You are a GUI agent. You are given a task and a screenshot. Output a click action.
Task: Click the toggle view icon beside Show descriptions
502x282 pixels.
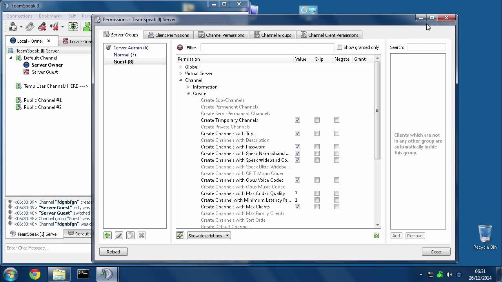pos(180,235)
